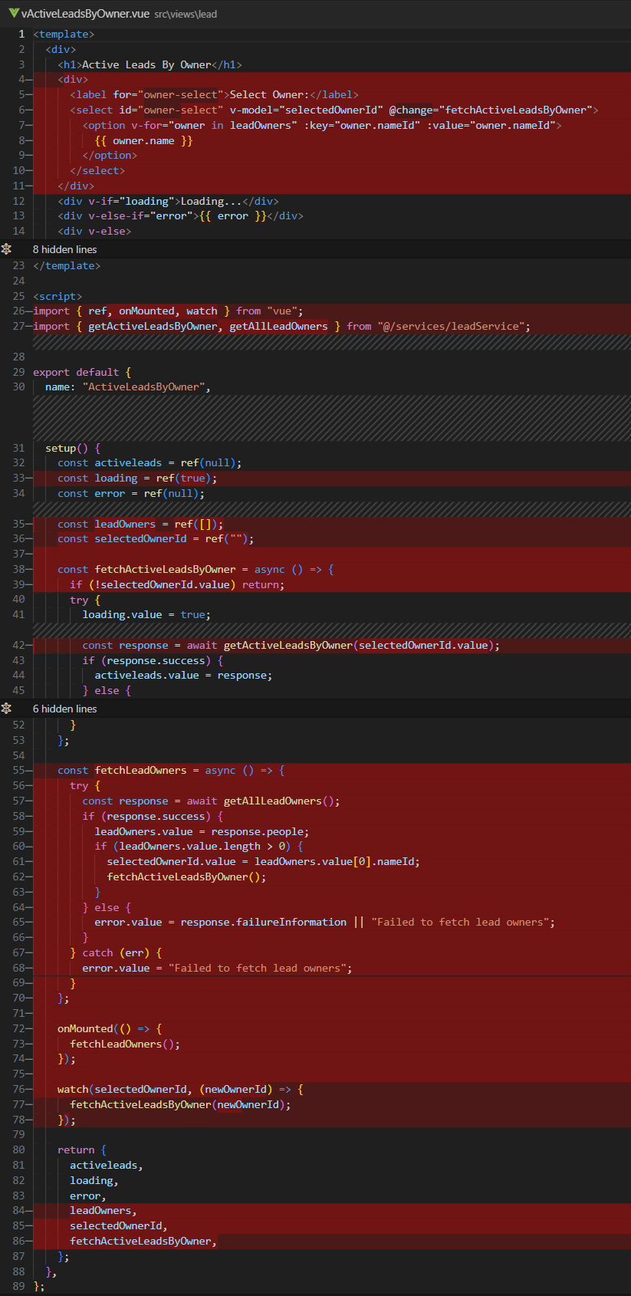This screenshot has width=631, height=1296.
Task: Click the closing template tag
Action: pyautogui.click(x=67, y=265)
